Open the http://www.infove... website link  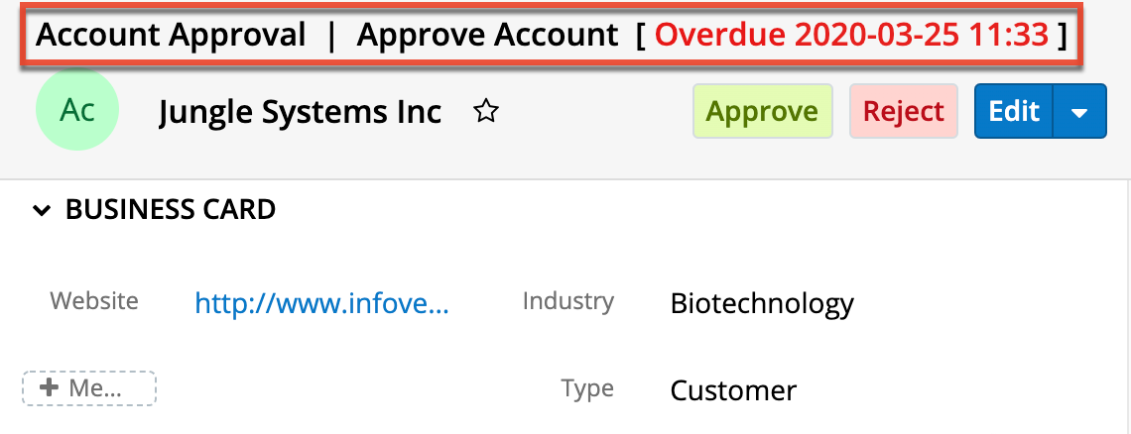click(x=321, y=302)
